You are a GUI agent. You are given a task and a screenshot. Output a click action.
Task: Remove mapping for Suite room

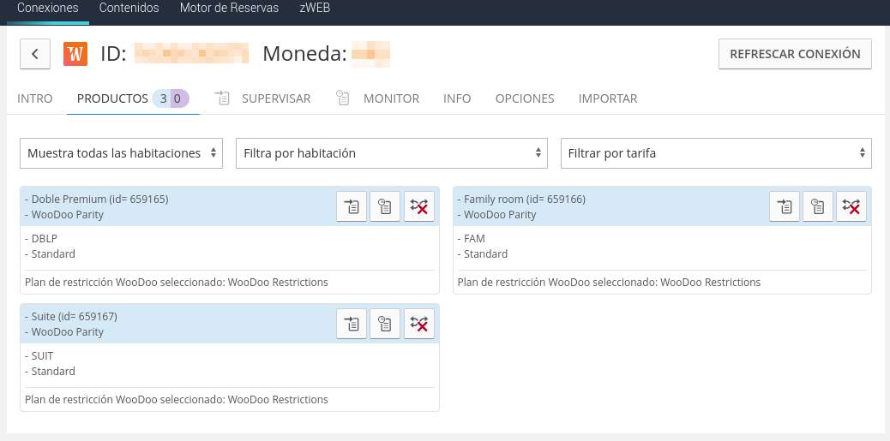tap(419, 324)
